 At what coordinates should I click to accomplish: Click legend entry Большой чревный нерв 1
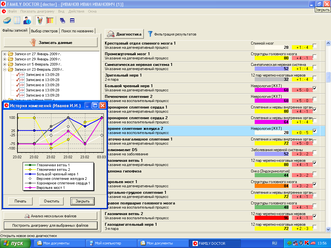(x=58, y=174)
